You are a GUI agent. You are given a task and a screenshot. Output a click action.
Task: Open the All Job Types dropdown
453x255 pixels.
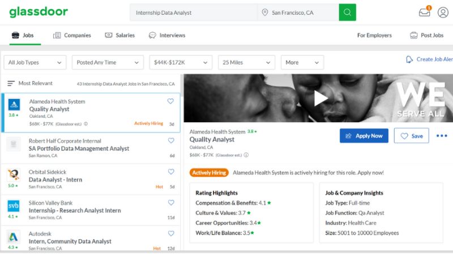(35, 62)
